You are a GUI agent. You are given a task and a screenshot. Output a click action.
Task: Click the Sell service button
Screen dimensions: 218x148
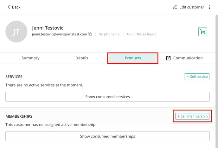(x=197, y=77)
